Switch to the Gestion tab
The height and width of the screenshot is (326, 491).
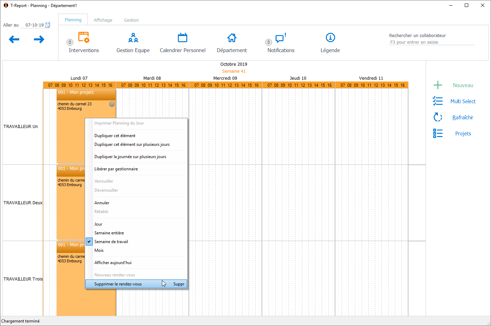(x=131, y=20)
